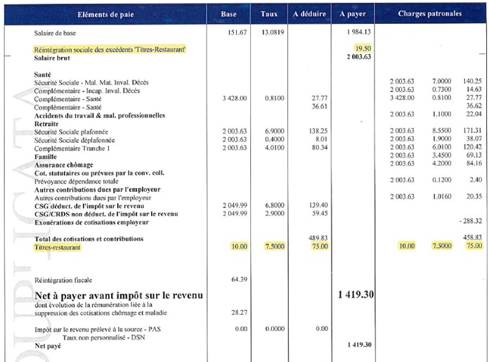The width and height of the screenshot is (489, 362).
Task: Click the "Assurance chômage" heading
Action: (64, 165)
